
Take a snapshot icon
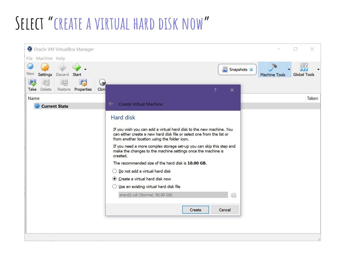32,82
